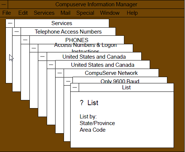The height and width of the screenshot is (152, 185).
Task: Open the Telephone Access Numbers window system menu
Action: (17, 32)
